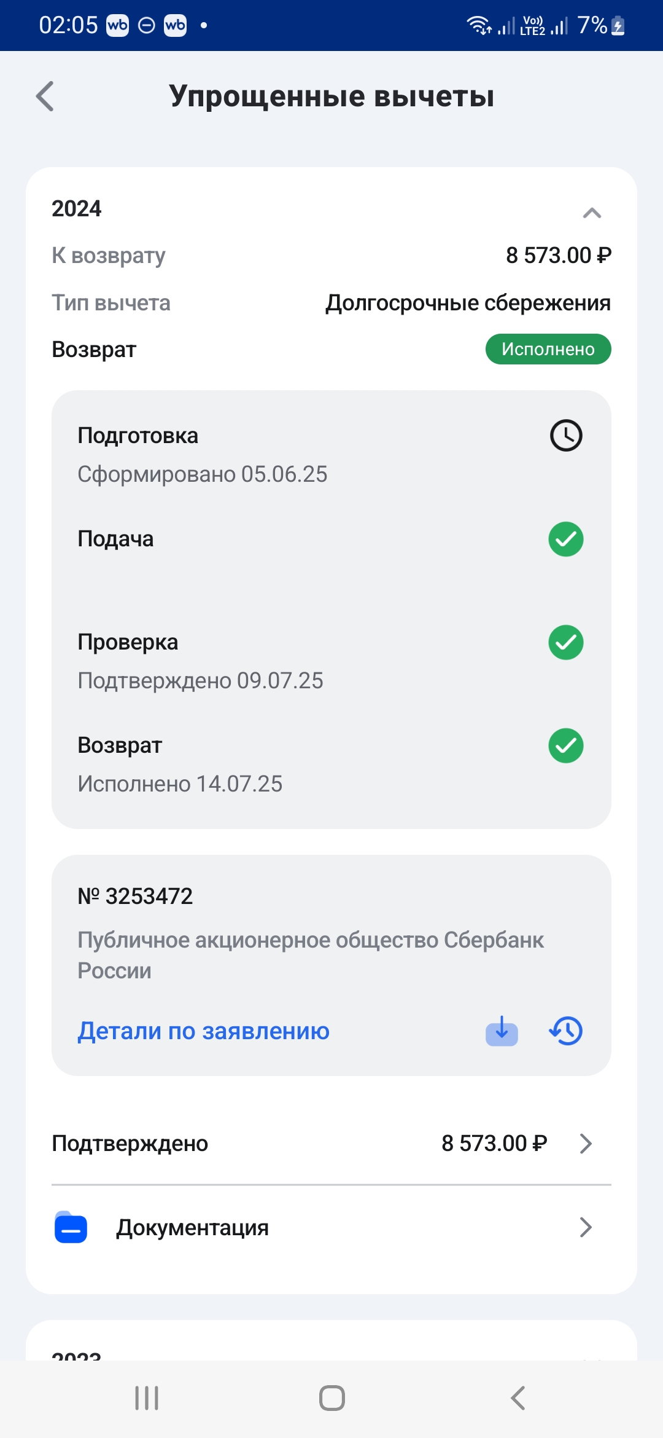Tap green checkmark beside Возврат Исполнено 14.07.25
The height and width of the screenshot is (1438, 663).
[x=565, y=745]
